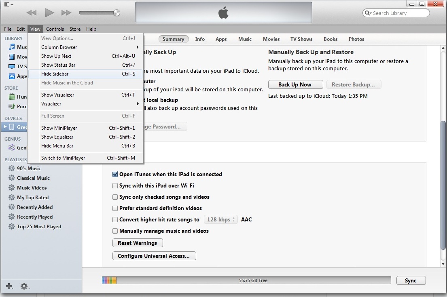Check Manually manage music and videos
The width and height of the screenshot is (447, 297).
115,231
